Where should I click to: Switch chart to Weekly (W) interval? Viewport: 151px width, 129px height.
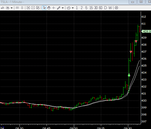click(x=110, y=8)
